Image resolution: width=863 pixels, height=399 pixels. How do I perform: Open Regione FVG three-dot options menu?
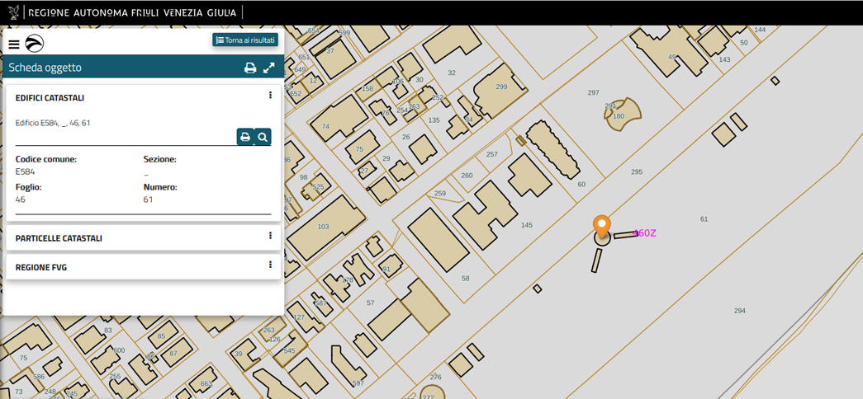270,265
